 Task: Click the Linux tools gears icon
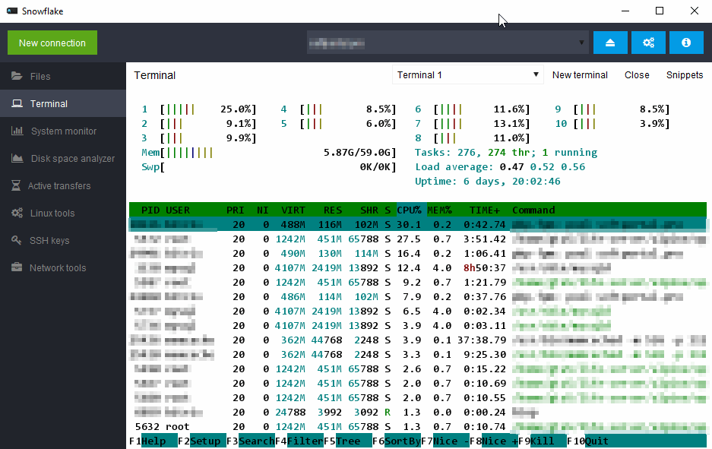(16, 213)
